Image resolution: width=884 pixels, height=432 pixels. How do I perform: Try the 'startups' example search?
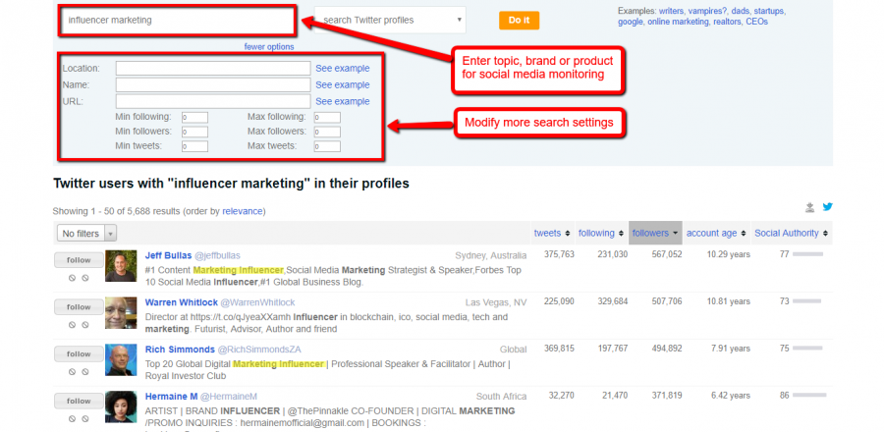(769, 11)
